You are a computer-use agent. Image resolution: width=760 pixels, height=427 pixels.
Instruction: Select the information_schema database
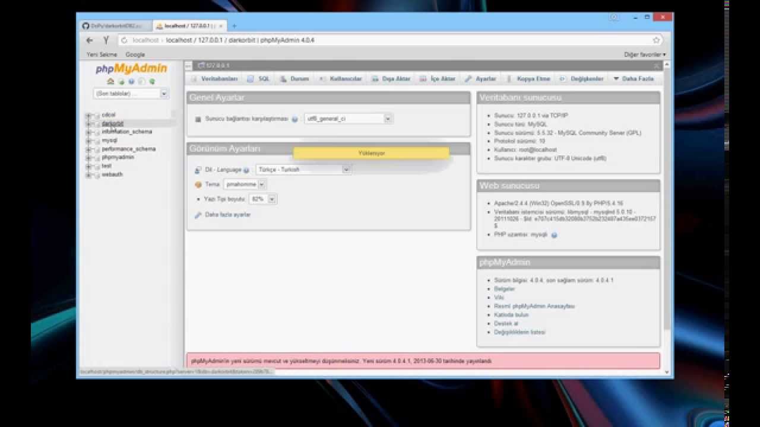126,132
